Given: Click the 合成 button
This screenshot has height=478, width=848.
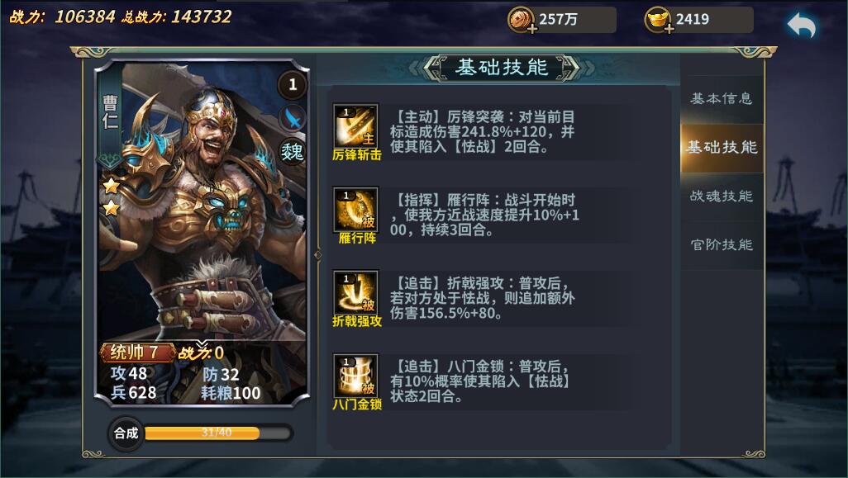Looking at the screenshot, I should [x=126, y=433].
